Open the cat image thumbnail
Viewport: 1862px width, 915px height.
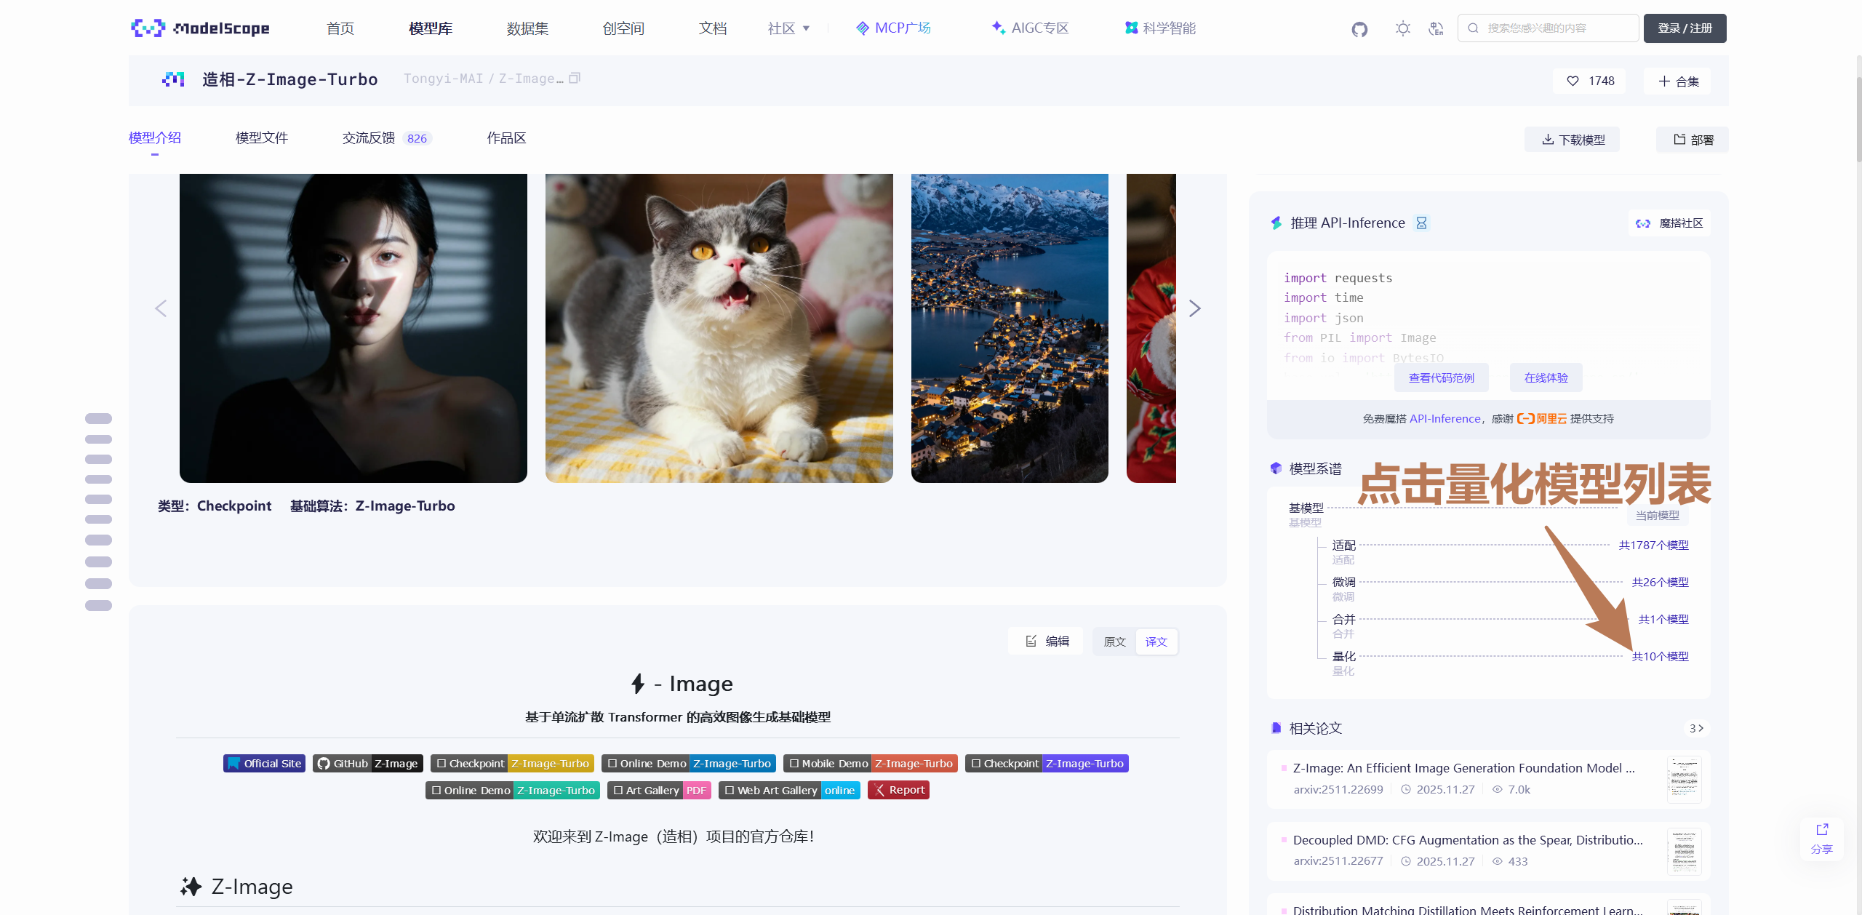[x=719, y=328]
